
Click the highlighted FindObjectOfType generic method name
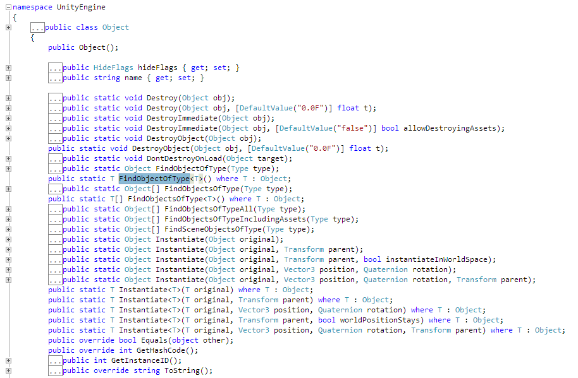tap(154, 179)
